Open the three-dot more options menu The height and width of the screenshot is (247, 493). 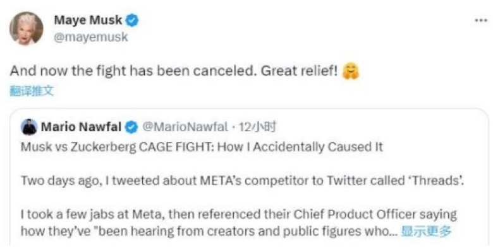click(x=481, y=21)
